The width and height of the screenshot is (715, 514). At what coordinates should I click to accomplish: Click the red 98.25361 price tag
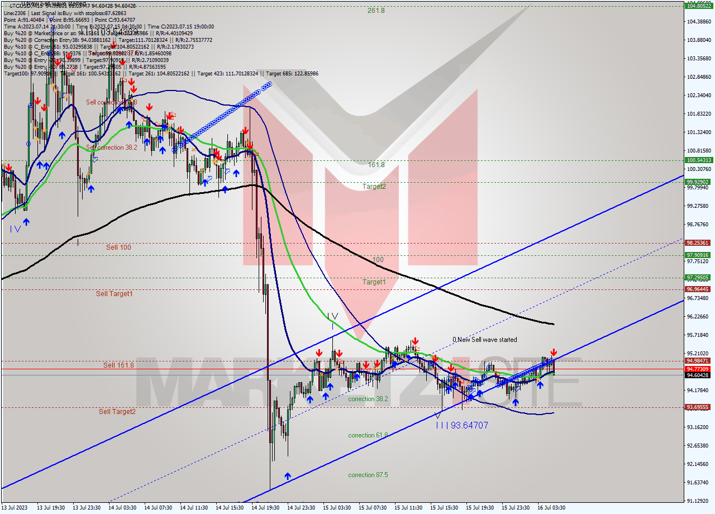[698, 243]
